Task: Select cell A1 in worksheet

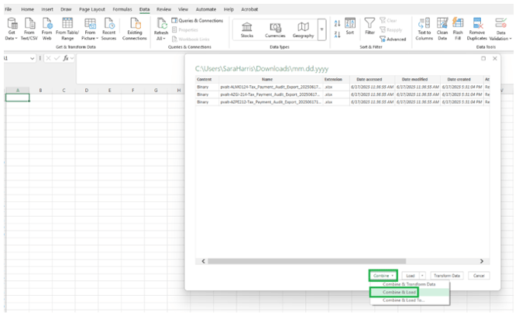Action: [x=18, y=98]
